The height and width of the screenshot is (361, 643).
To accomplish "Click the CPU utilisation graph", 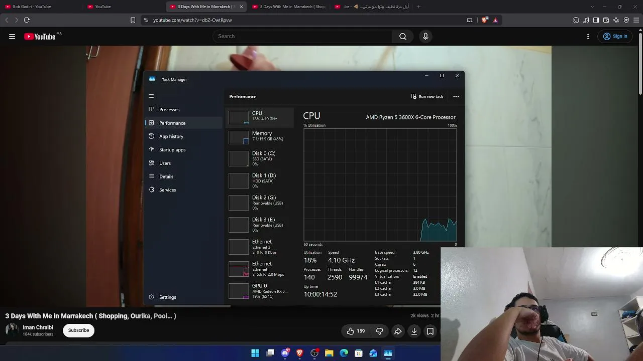I will [380, 185].
